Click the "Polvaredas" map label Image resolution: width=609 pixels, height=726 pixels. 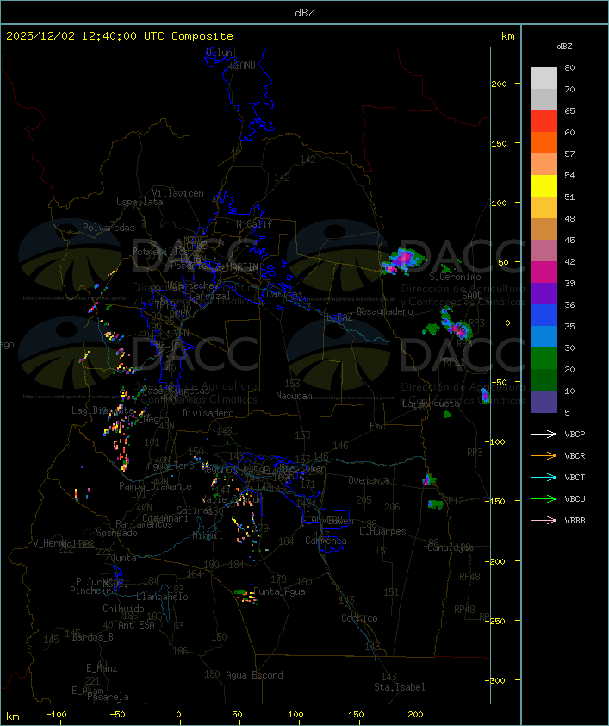point(109,228)
